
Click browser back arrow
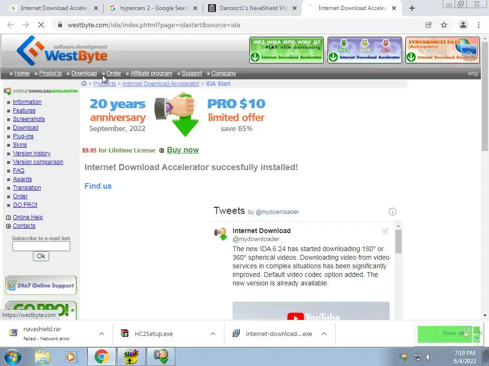[11, 25]
